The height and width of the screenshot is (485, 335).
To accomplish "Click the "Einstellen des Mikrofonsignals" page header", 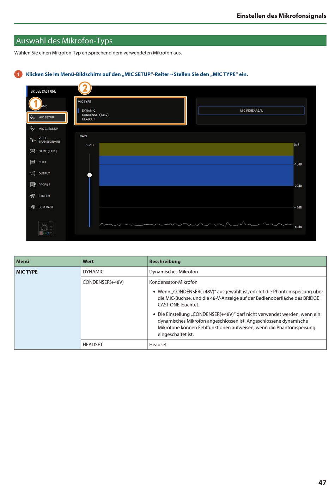I will tap(281, 16).
